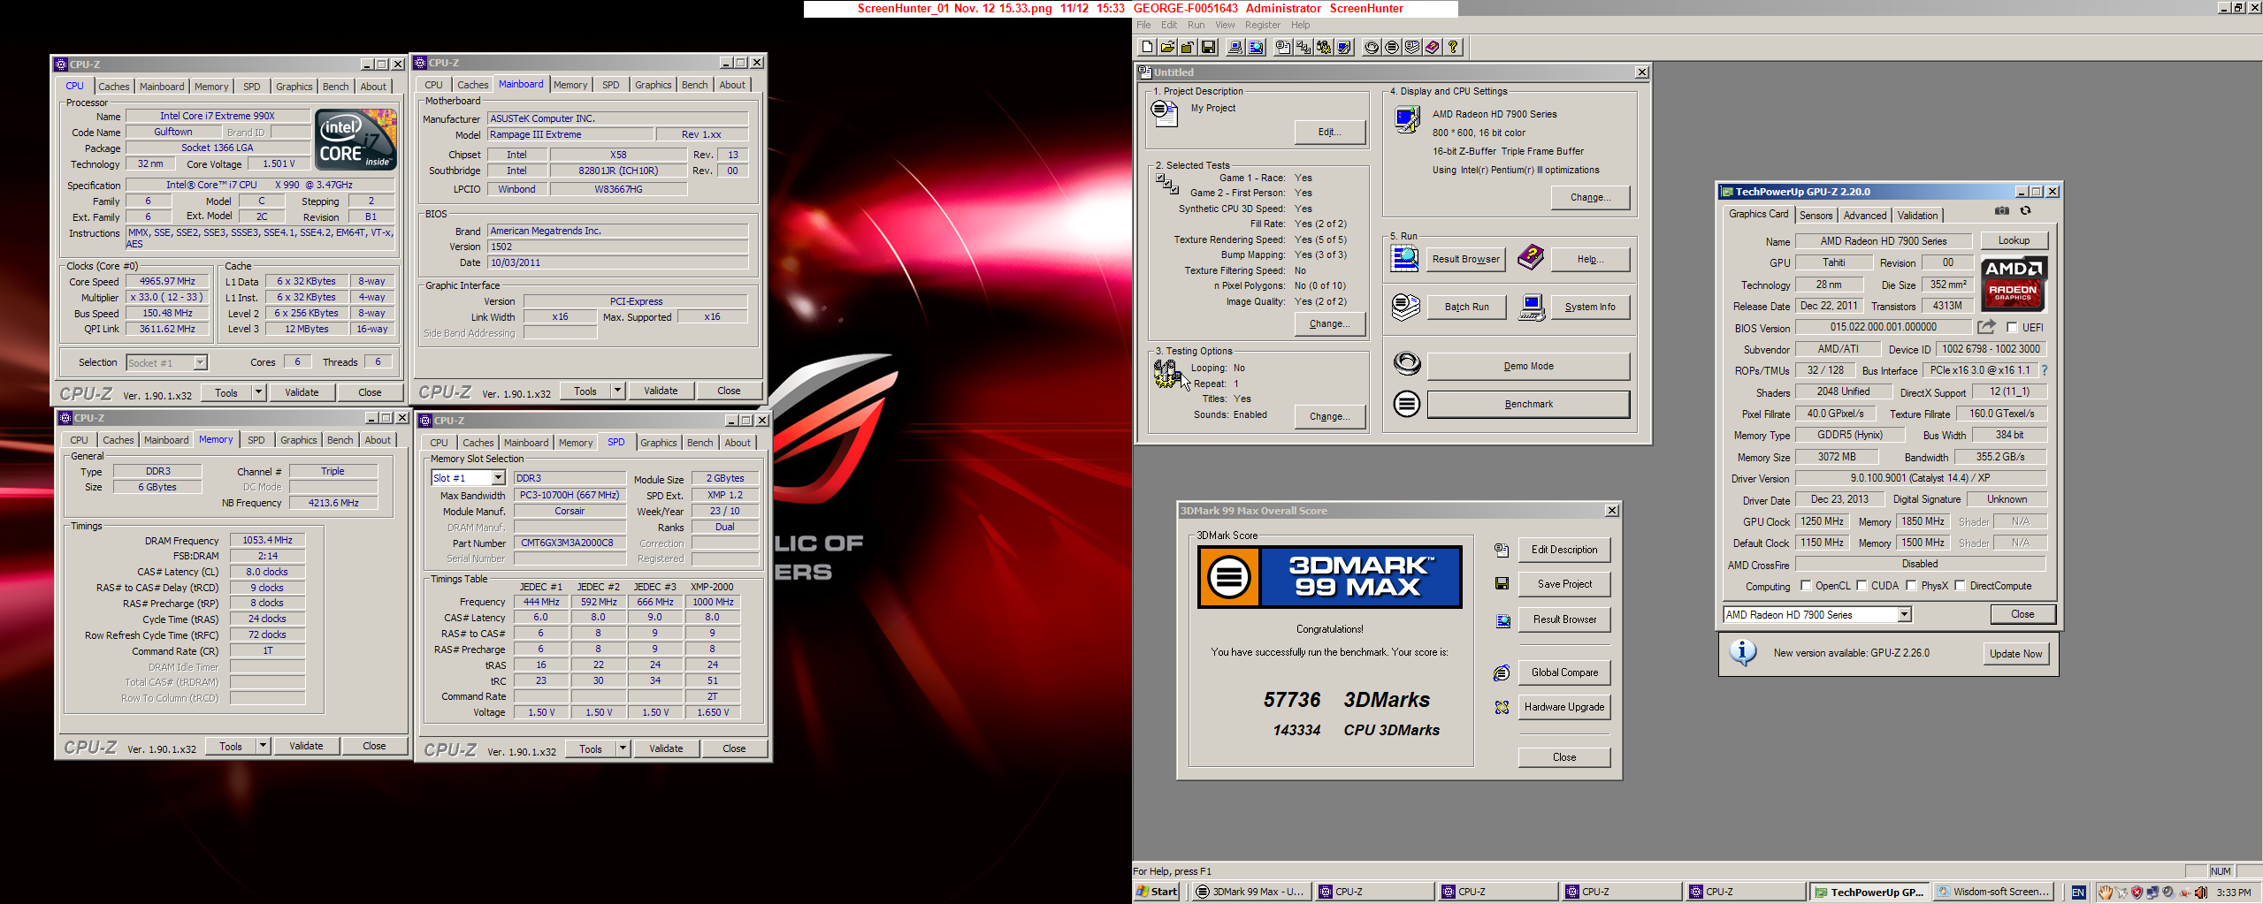Viewport: 2263px width, 904px height.
Task: Open the Run menu in 3DMark 99 Max
Action: tap(1196, 25)
